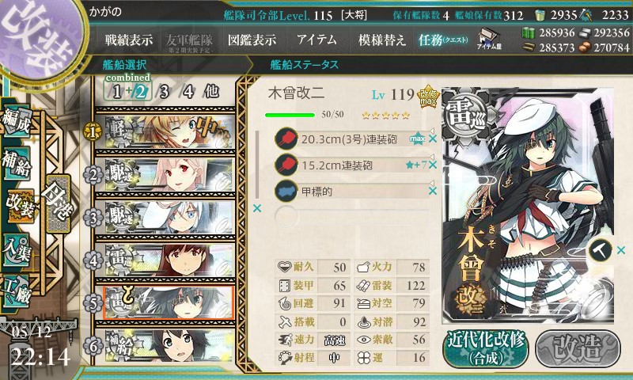The image size is (633, 380).
Task: Click the 甲標的 midget submarine equipment icon
Action: [x=286, y=191]
